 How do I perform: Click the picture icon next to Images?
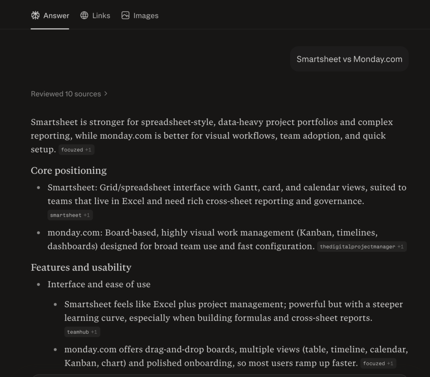126,15
